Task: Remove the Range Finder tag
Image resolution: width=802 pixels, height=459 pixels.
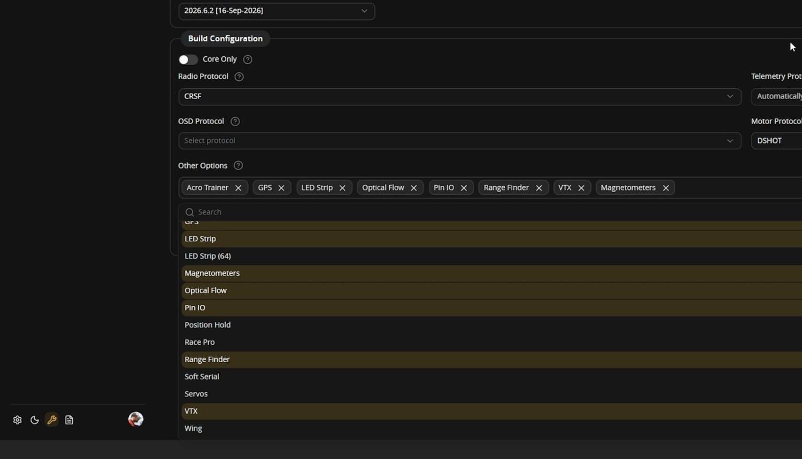Action: (x=539, y=188)
